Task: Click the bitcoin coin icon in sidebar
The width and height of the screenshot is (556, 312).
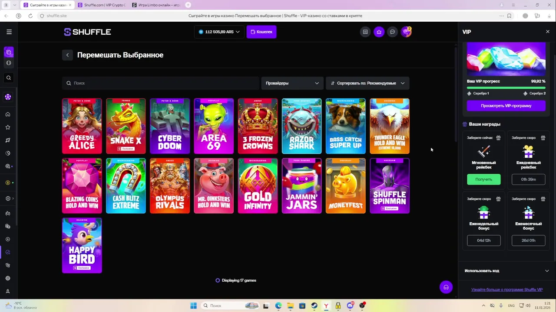Action: [8, 183]
